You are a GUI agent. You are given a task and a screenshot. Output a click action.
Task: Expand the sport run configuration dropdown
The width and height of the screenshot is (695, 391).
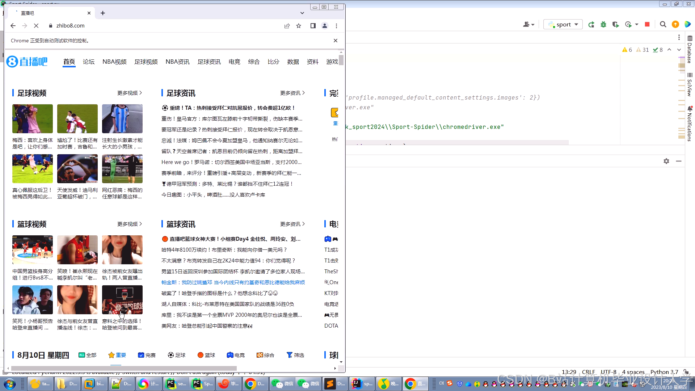coord(576,24)
